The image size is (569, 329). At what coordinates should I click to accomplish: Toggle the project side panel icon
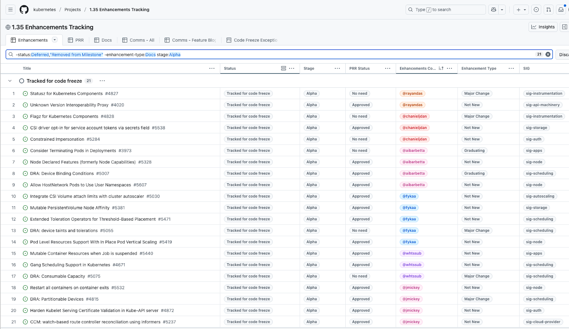pyautogui.click(x=564, y=27)
